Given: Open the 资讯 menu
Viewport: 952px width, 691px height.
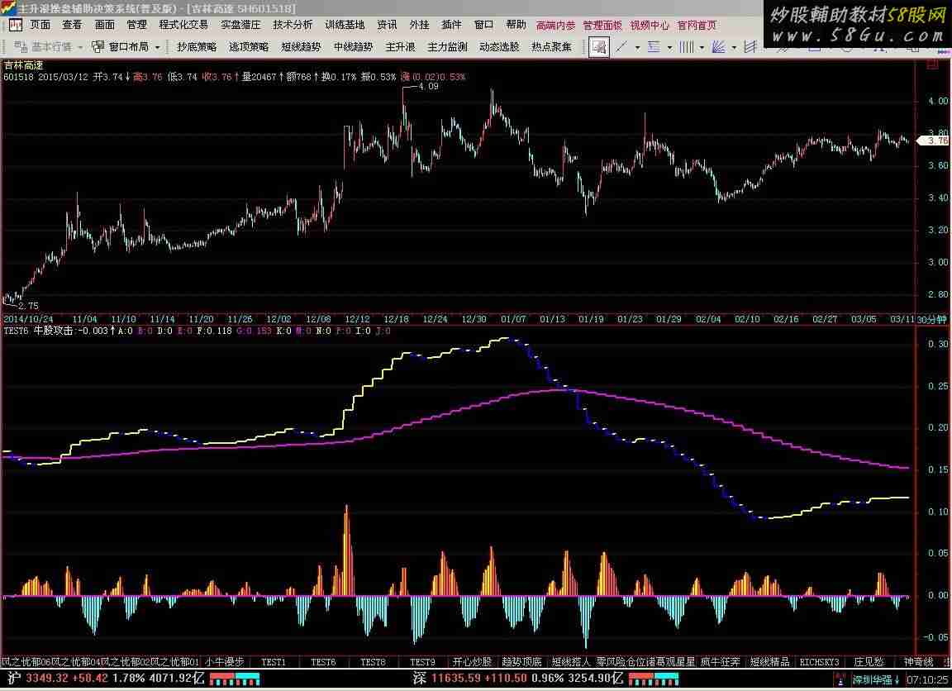Looking at the screenshot, I should tap(387, 25).
